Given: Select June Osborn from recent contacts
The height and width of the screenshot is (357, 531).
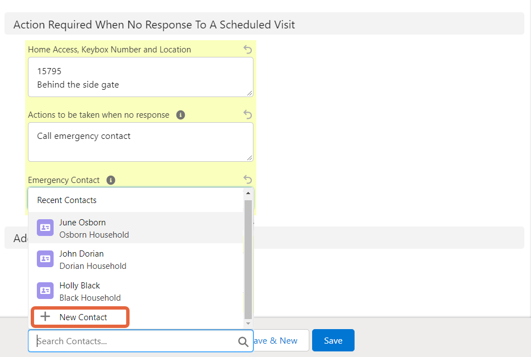Looking at the screenshot, I should click(136, 228).
